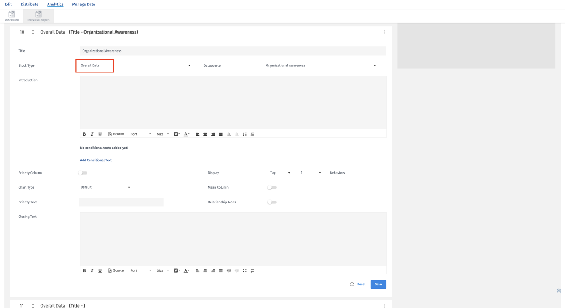
Task: Apply bold formatting in the Introduction editor
Action: point(84,134)
